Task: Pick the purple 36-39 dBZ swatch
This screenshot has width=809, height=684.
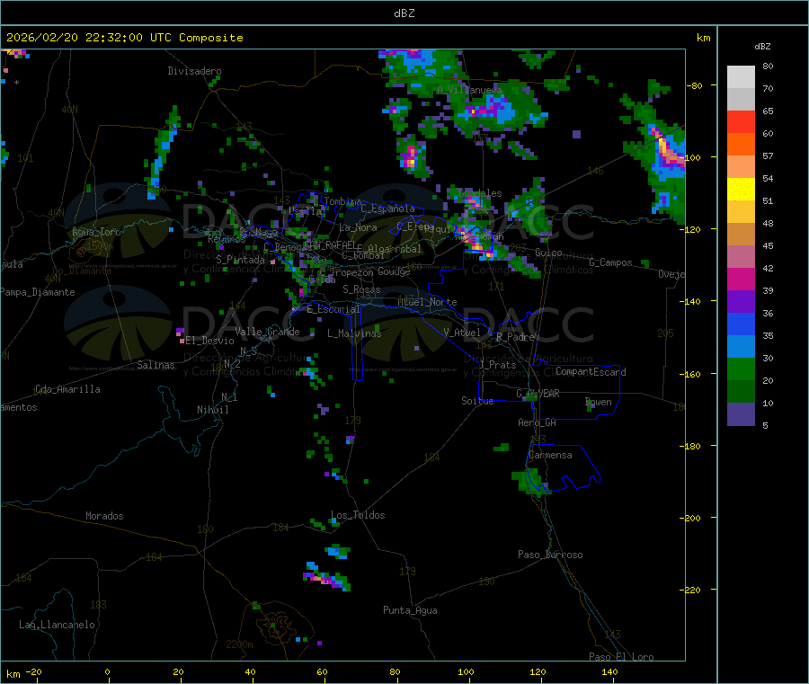Action: click(741, 301)
